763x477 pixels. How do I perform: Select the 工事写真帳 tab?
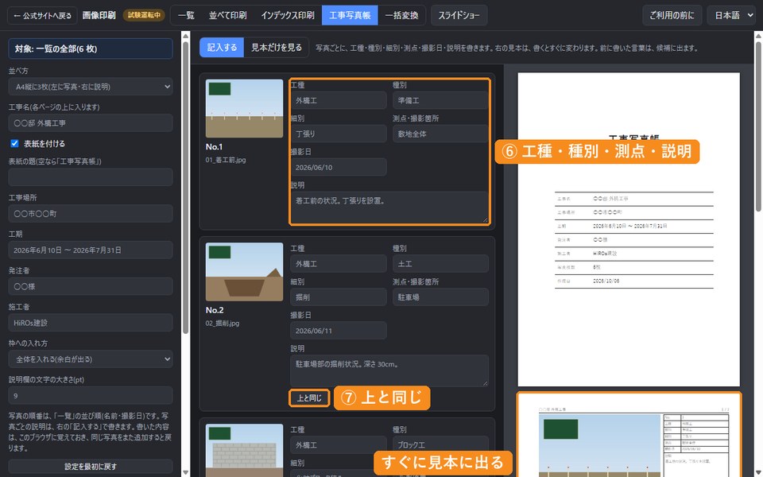(350, 16)
